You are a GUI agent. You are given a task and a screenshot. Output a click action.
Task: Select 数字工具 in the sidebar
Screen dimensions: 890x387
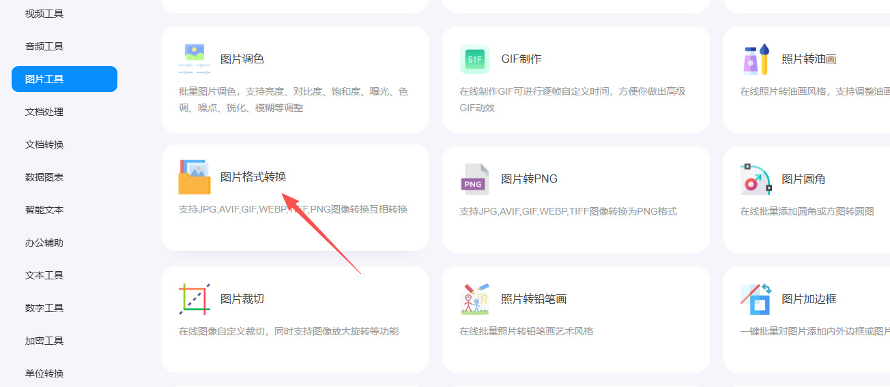[x=44, y=308]
